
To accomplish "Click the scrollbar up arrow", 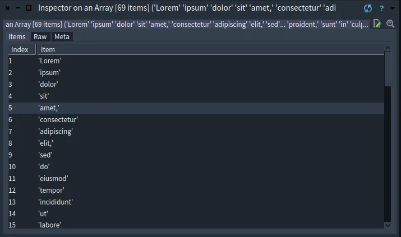I will [x=388, y=49].
